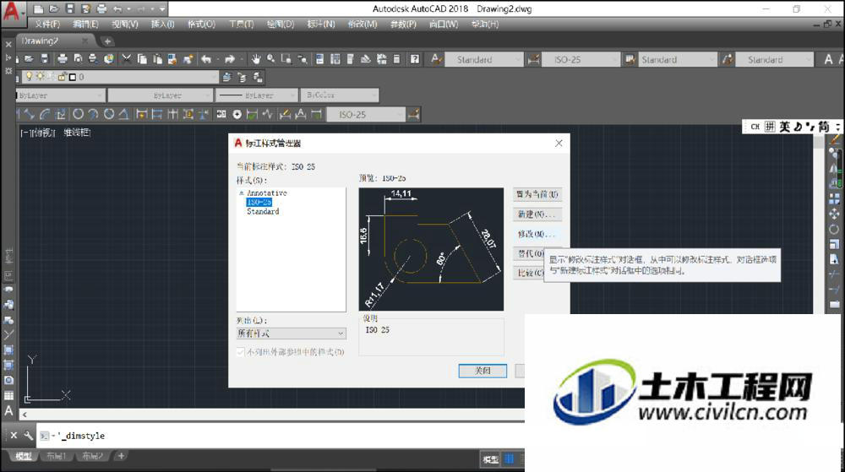
Task: Click the Tolerance icon in dimension toolbar
Action: click(221, 114)
